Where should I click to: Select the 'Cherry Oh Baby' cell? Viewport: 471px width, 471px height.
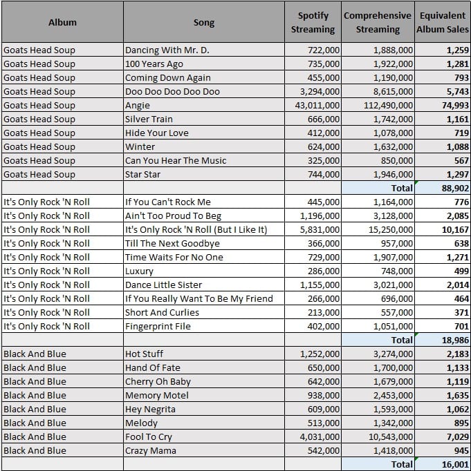click(x=204, y=381)
